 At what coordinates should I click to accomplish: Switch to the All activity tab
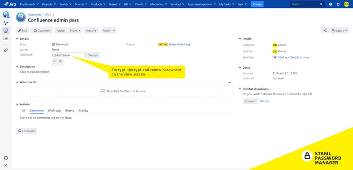tap(24, 111)
